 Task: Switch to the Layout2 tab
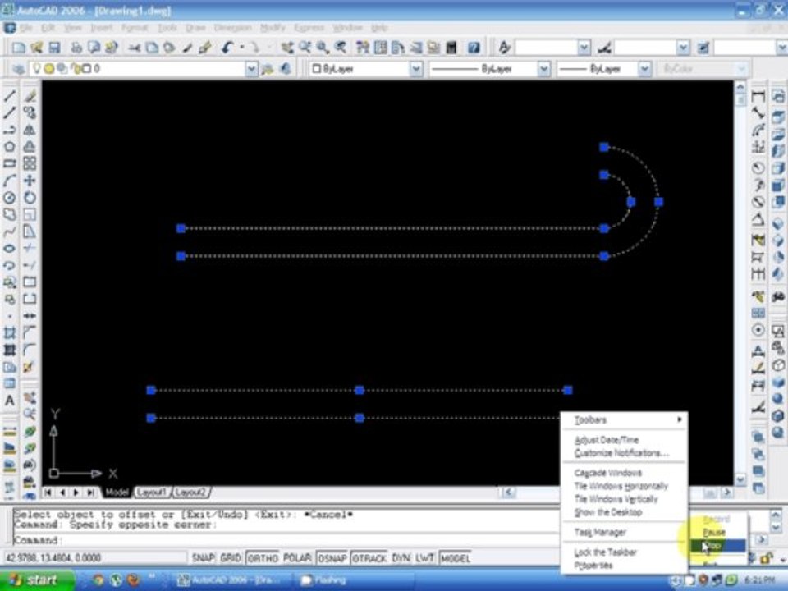click(190, 492)
